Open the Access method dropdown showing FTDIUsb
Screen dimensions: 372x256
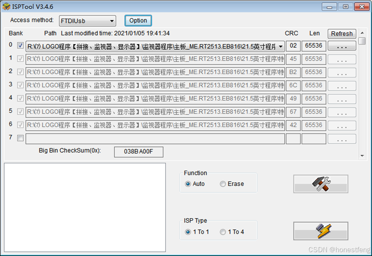coord(112,21)
